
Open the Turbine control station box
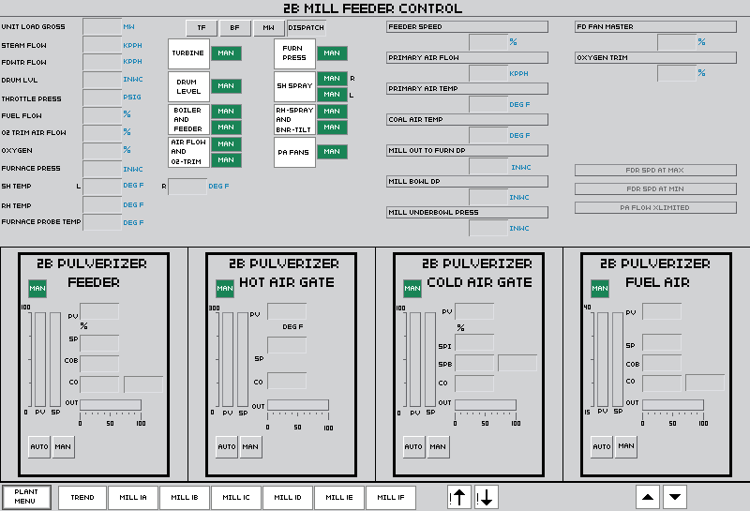(188, 53)
